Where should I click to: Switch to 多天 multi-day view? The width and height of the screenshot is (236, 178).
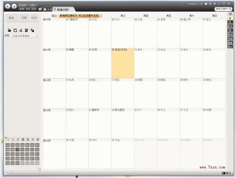[x=230, y=27]
